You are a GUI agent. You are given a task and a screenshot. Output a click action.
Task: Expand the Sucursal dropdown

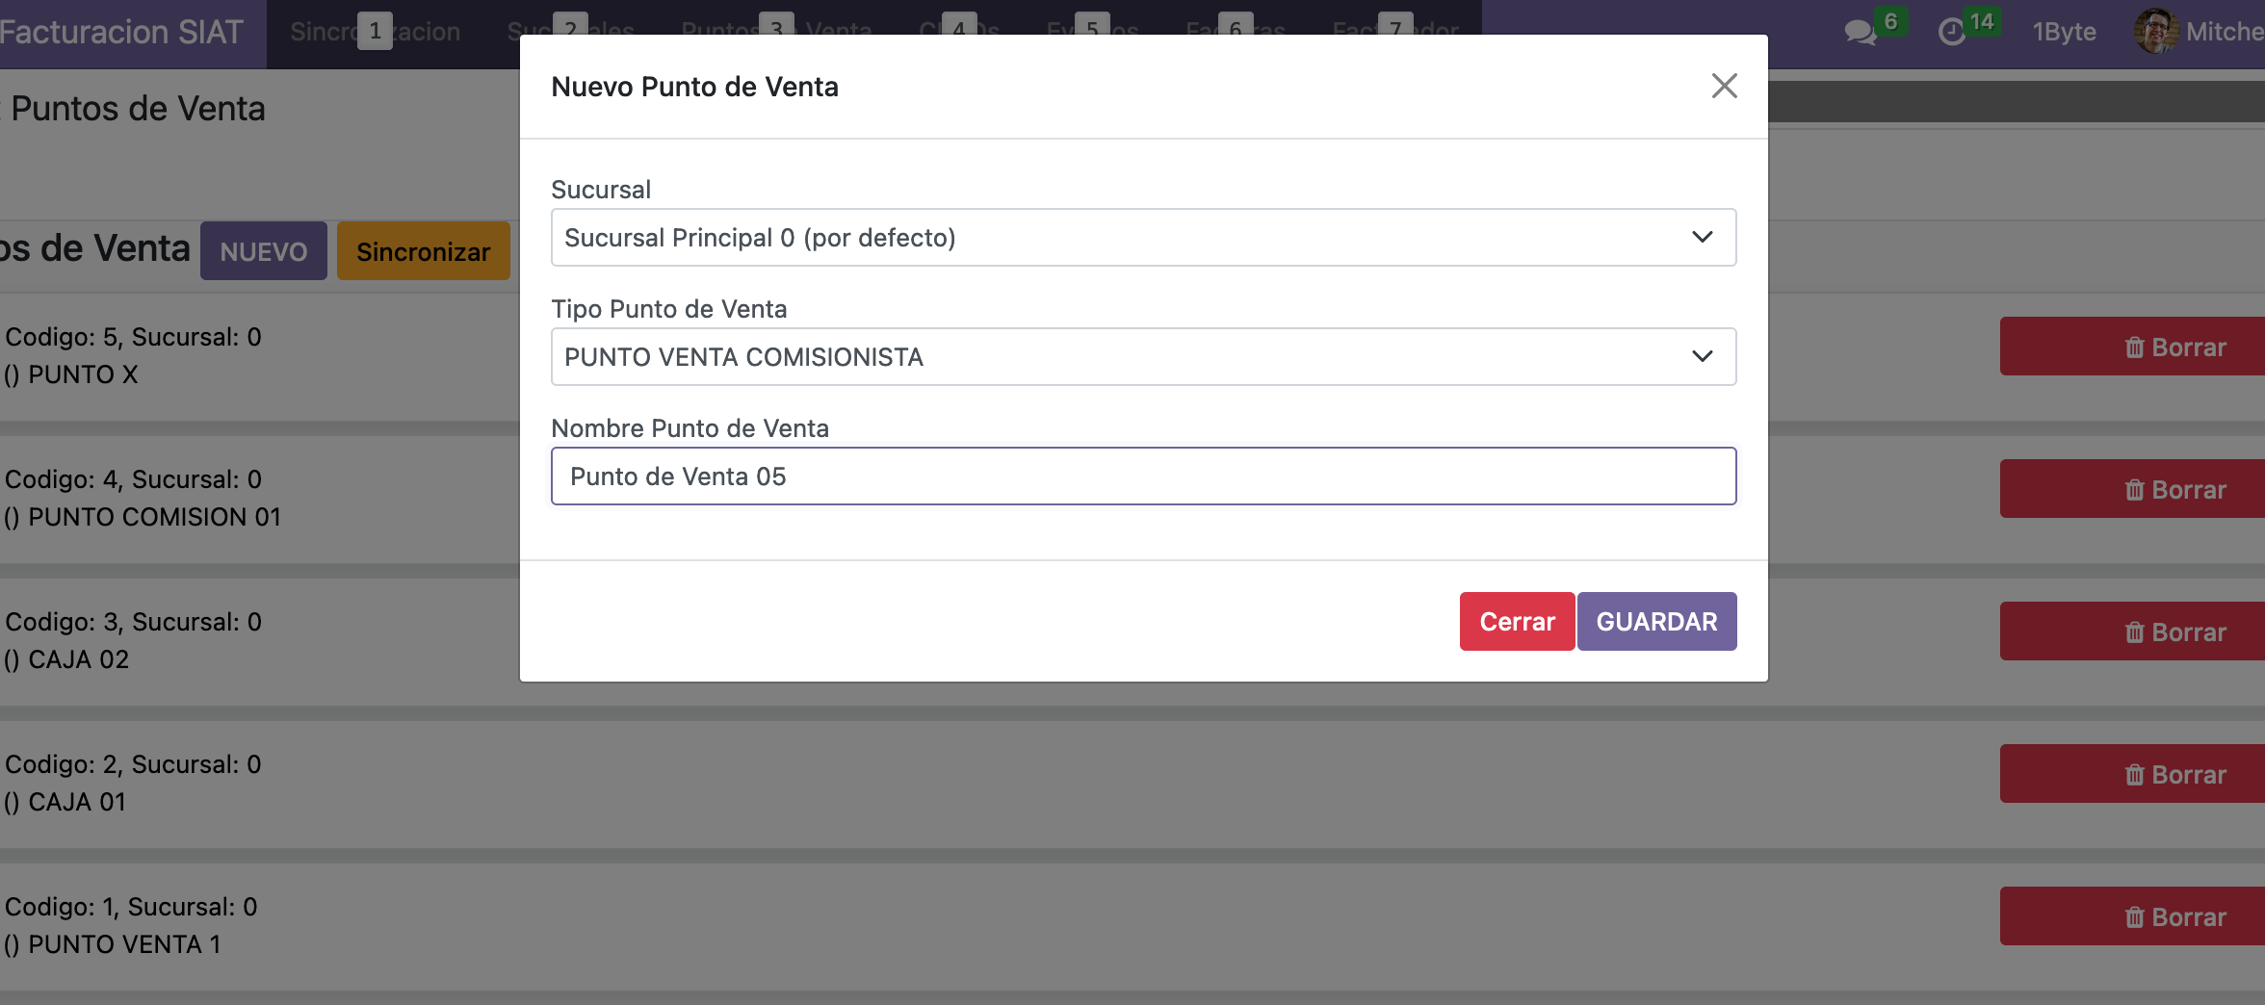click(1143, 238)
